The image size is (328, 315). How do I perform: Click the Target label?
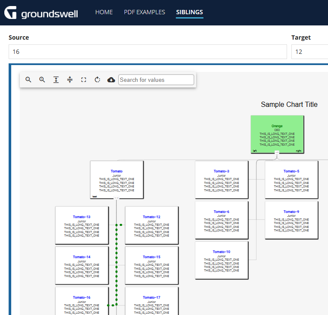click(x=301, y=37)
